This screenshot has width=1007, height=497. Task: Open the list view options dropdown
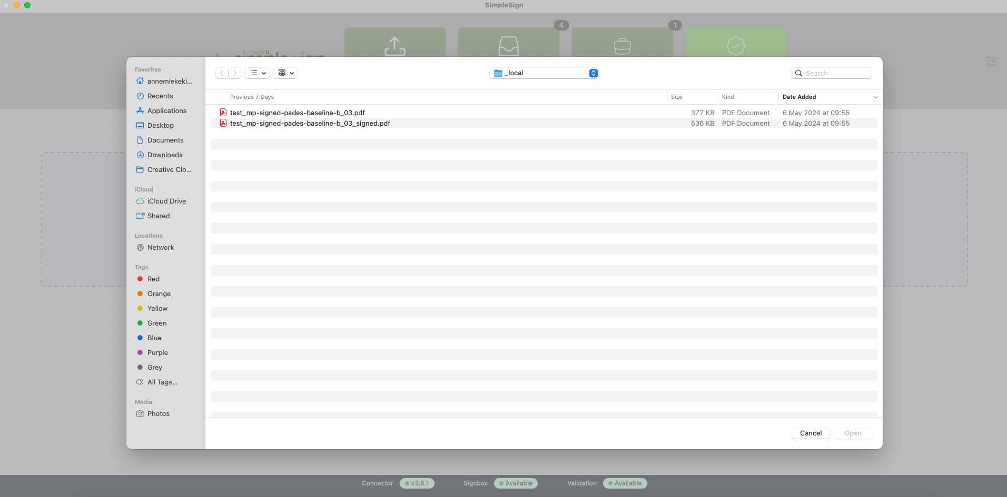tap(257, 73)
